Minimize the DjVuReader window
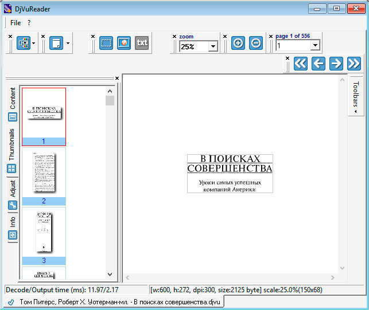The height and width of the screenshot is (310, 369). [317, 9]
